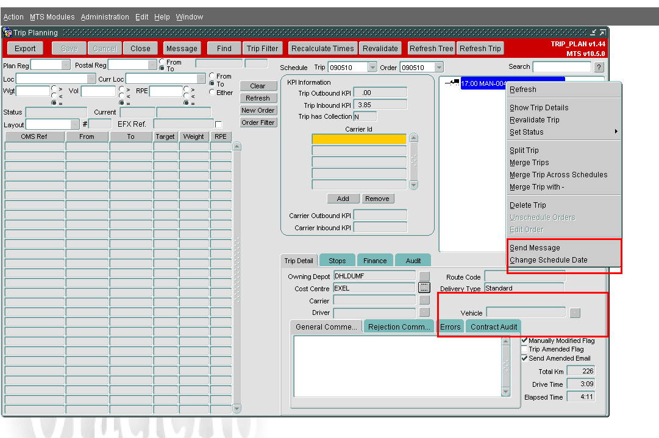Open the Postal Reg dropdown
Image resolution: width=659 pixels, height=438 pixels.
tap(152, 65)
